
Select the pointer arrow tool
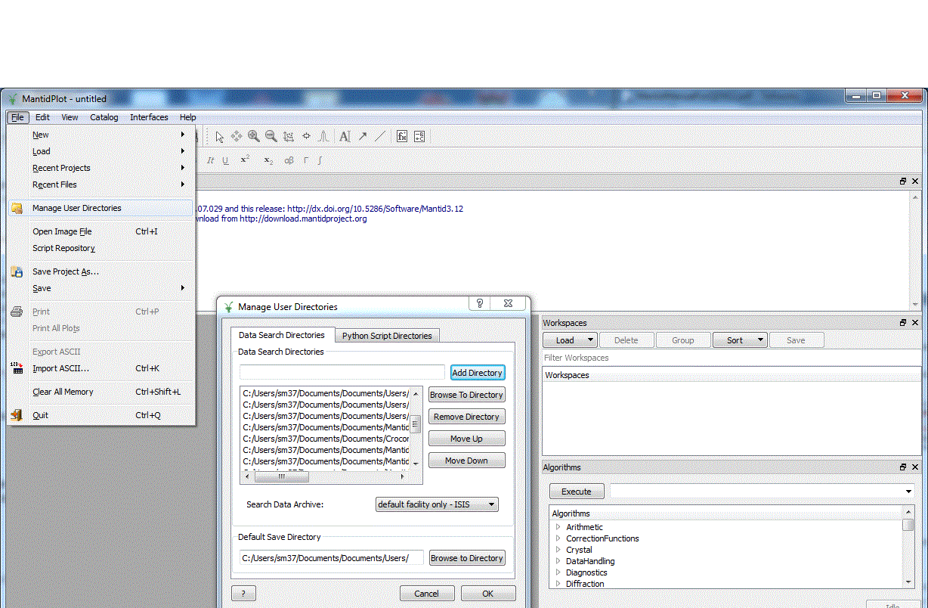click(x=219, y=137)
